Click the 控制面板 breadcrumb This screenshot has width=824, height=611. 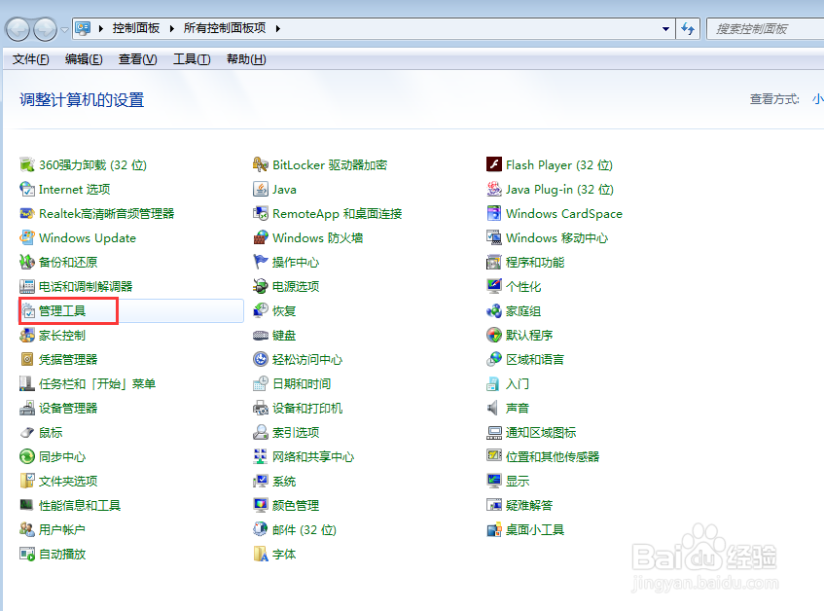(x=135, y=28)
